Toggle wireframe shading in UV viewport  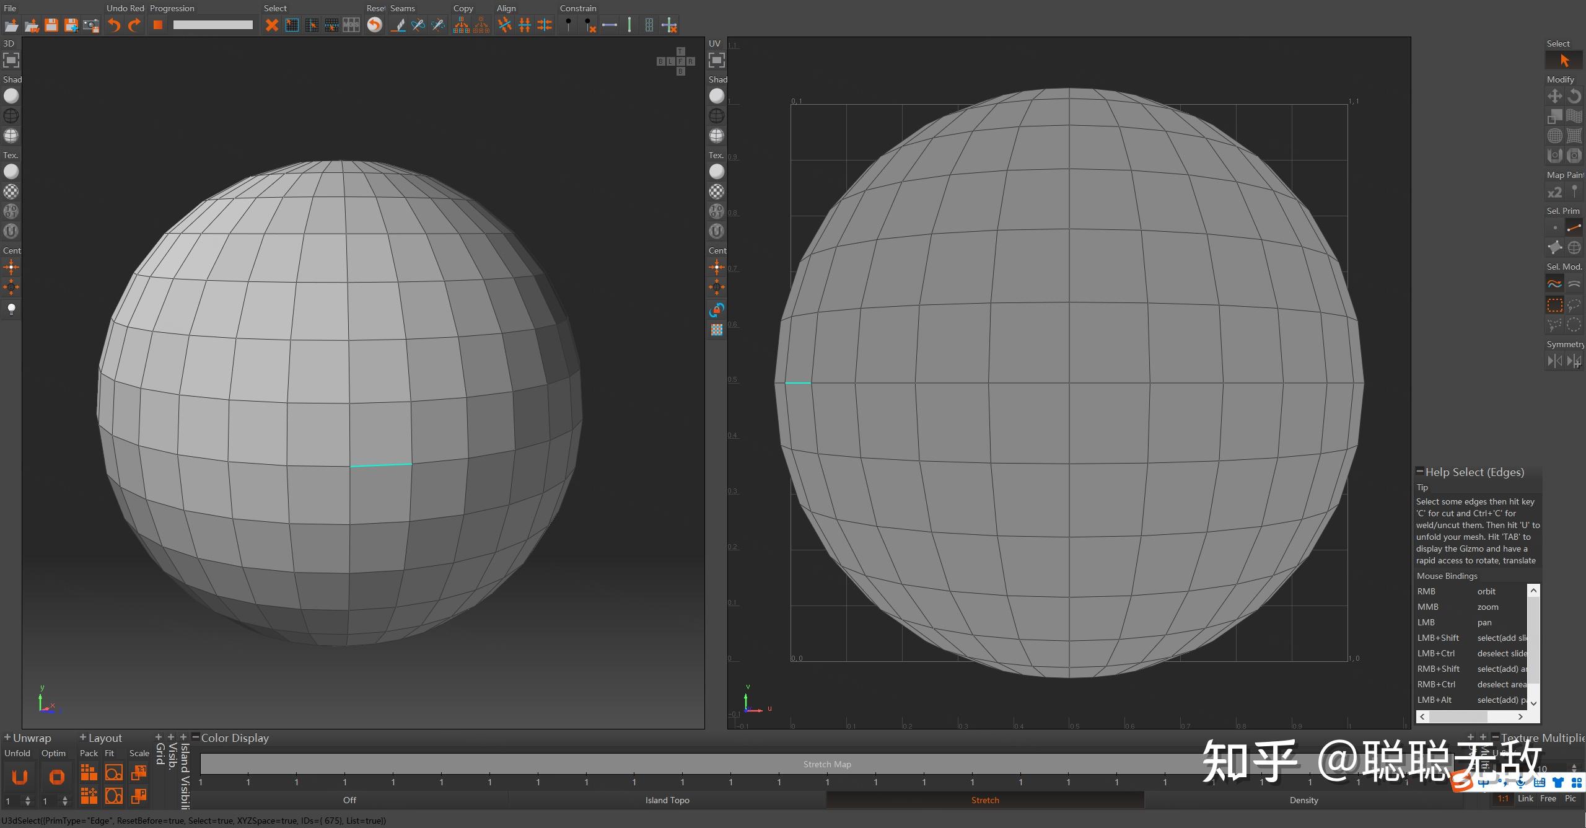[x=717, y=116]
